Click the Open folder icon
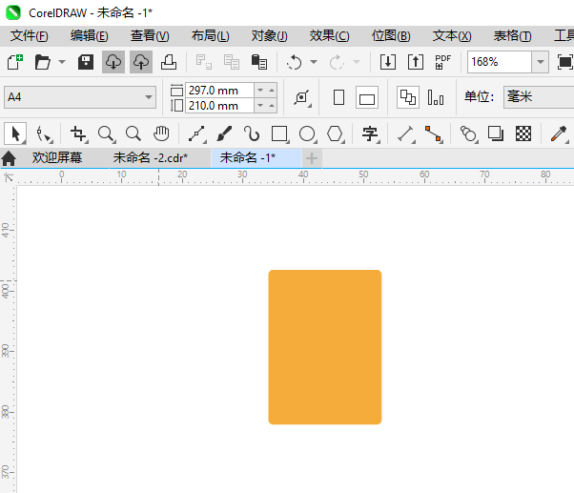 click(43, 62)
